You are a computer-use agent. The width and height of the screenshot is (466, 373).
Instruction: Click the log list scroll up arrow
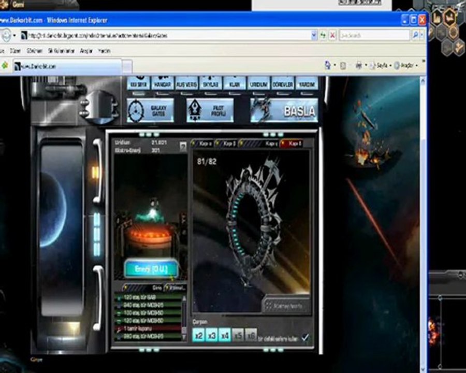(184, 297)
